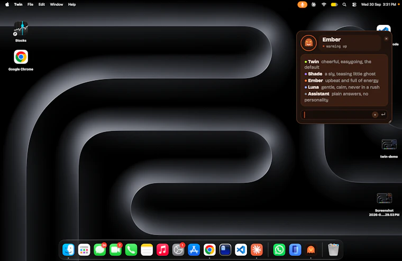Screen dimensions: 402x261
Task: Open the Wi-Fi status menu
Action: coord(324,4)
